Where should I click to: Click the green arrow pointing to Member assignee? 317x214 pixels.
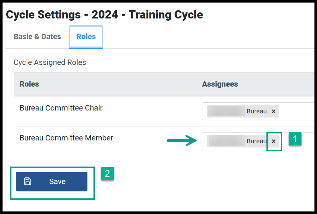[x=182, y=140]
